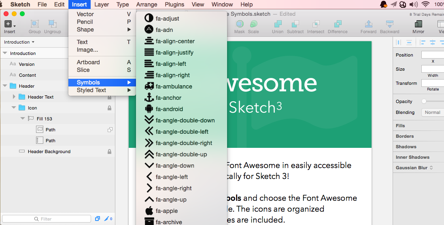Move layer Forward in toolbar

pyautogui.click(x=368, y=27)
